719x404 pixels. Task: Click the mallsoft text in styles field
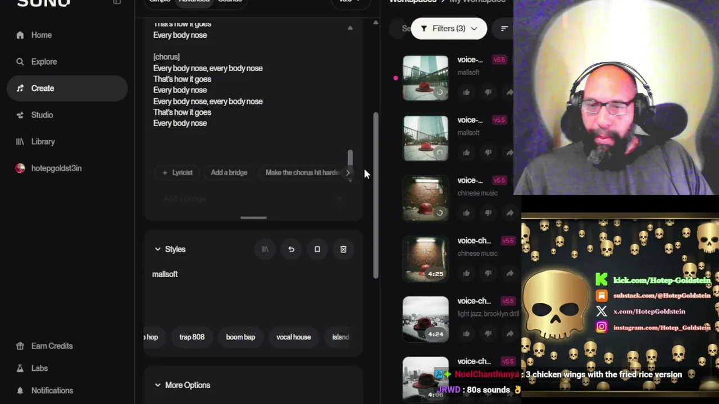pyautogui.click(x=165, y=274)
